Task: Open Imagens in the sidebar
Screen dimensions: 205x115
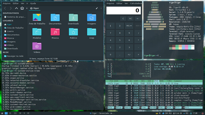Action: [x=10, y=42]
